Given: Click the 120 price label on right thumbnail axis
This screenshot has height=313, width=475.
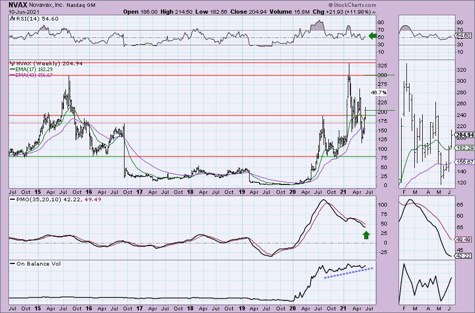Looking at the screenshot, I should 462,183.
